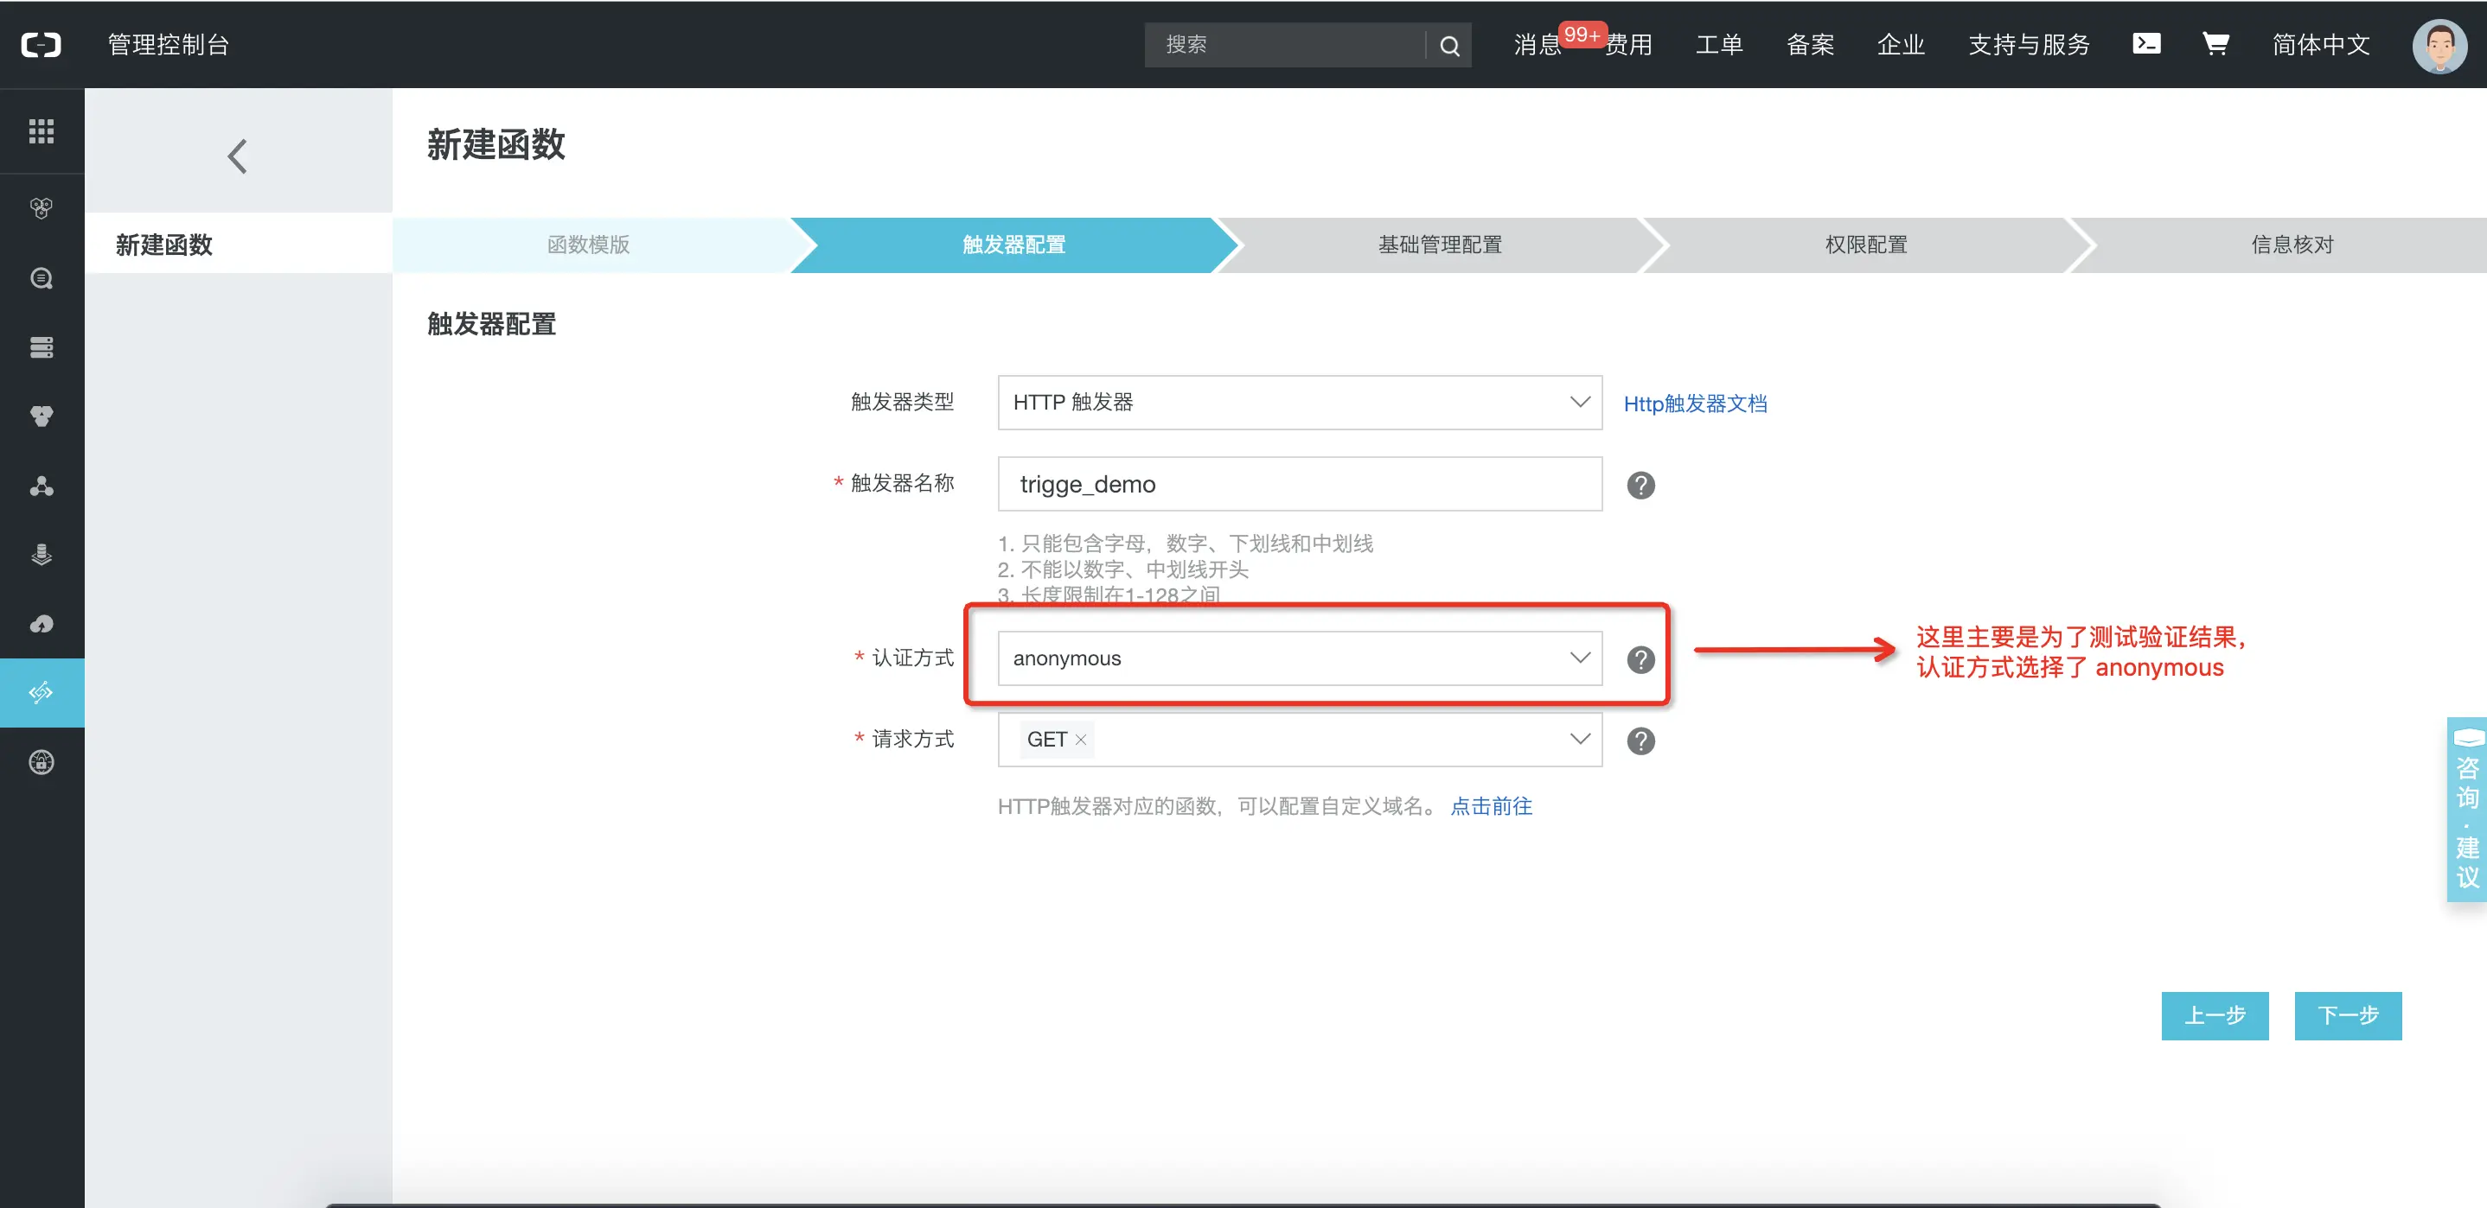The image size is (2487, 1208).
Task: Open the products grid menu icon
Action: [x=42, y=130]
